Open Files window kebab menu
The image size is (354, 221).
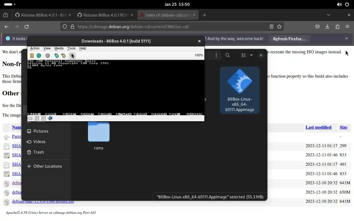(216, 56)
